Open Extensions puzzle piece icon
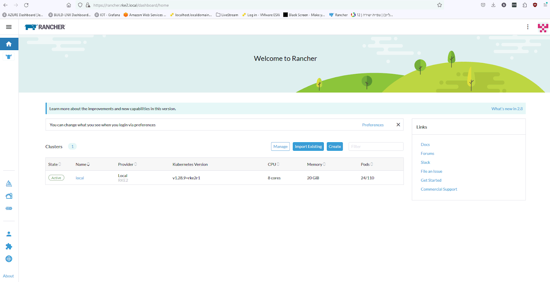Image resolution: width=550 pixels, height=282 pixels. click(9, 246)
